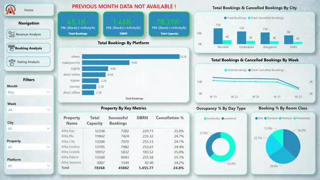This screenshot has height=180, width=320.
Task: Click Bangalore total bookings bar
Action: 265,38
